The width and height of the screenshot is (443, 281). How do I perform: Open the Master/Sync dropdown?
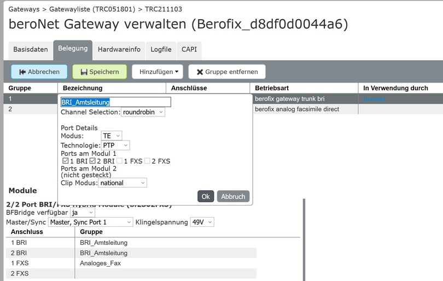tap(90, 223)
